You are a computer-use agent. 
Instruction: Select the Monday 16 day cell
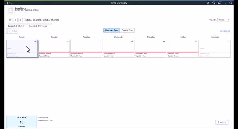tap(54, 49)
